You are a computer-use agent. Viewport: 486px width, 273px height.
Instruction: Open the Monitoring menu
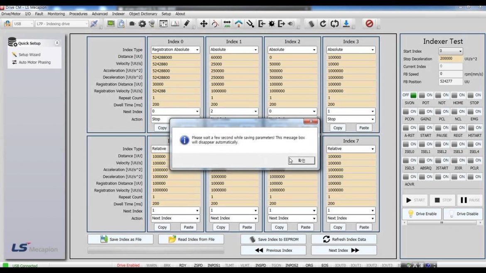[x=56, y=14]
